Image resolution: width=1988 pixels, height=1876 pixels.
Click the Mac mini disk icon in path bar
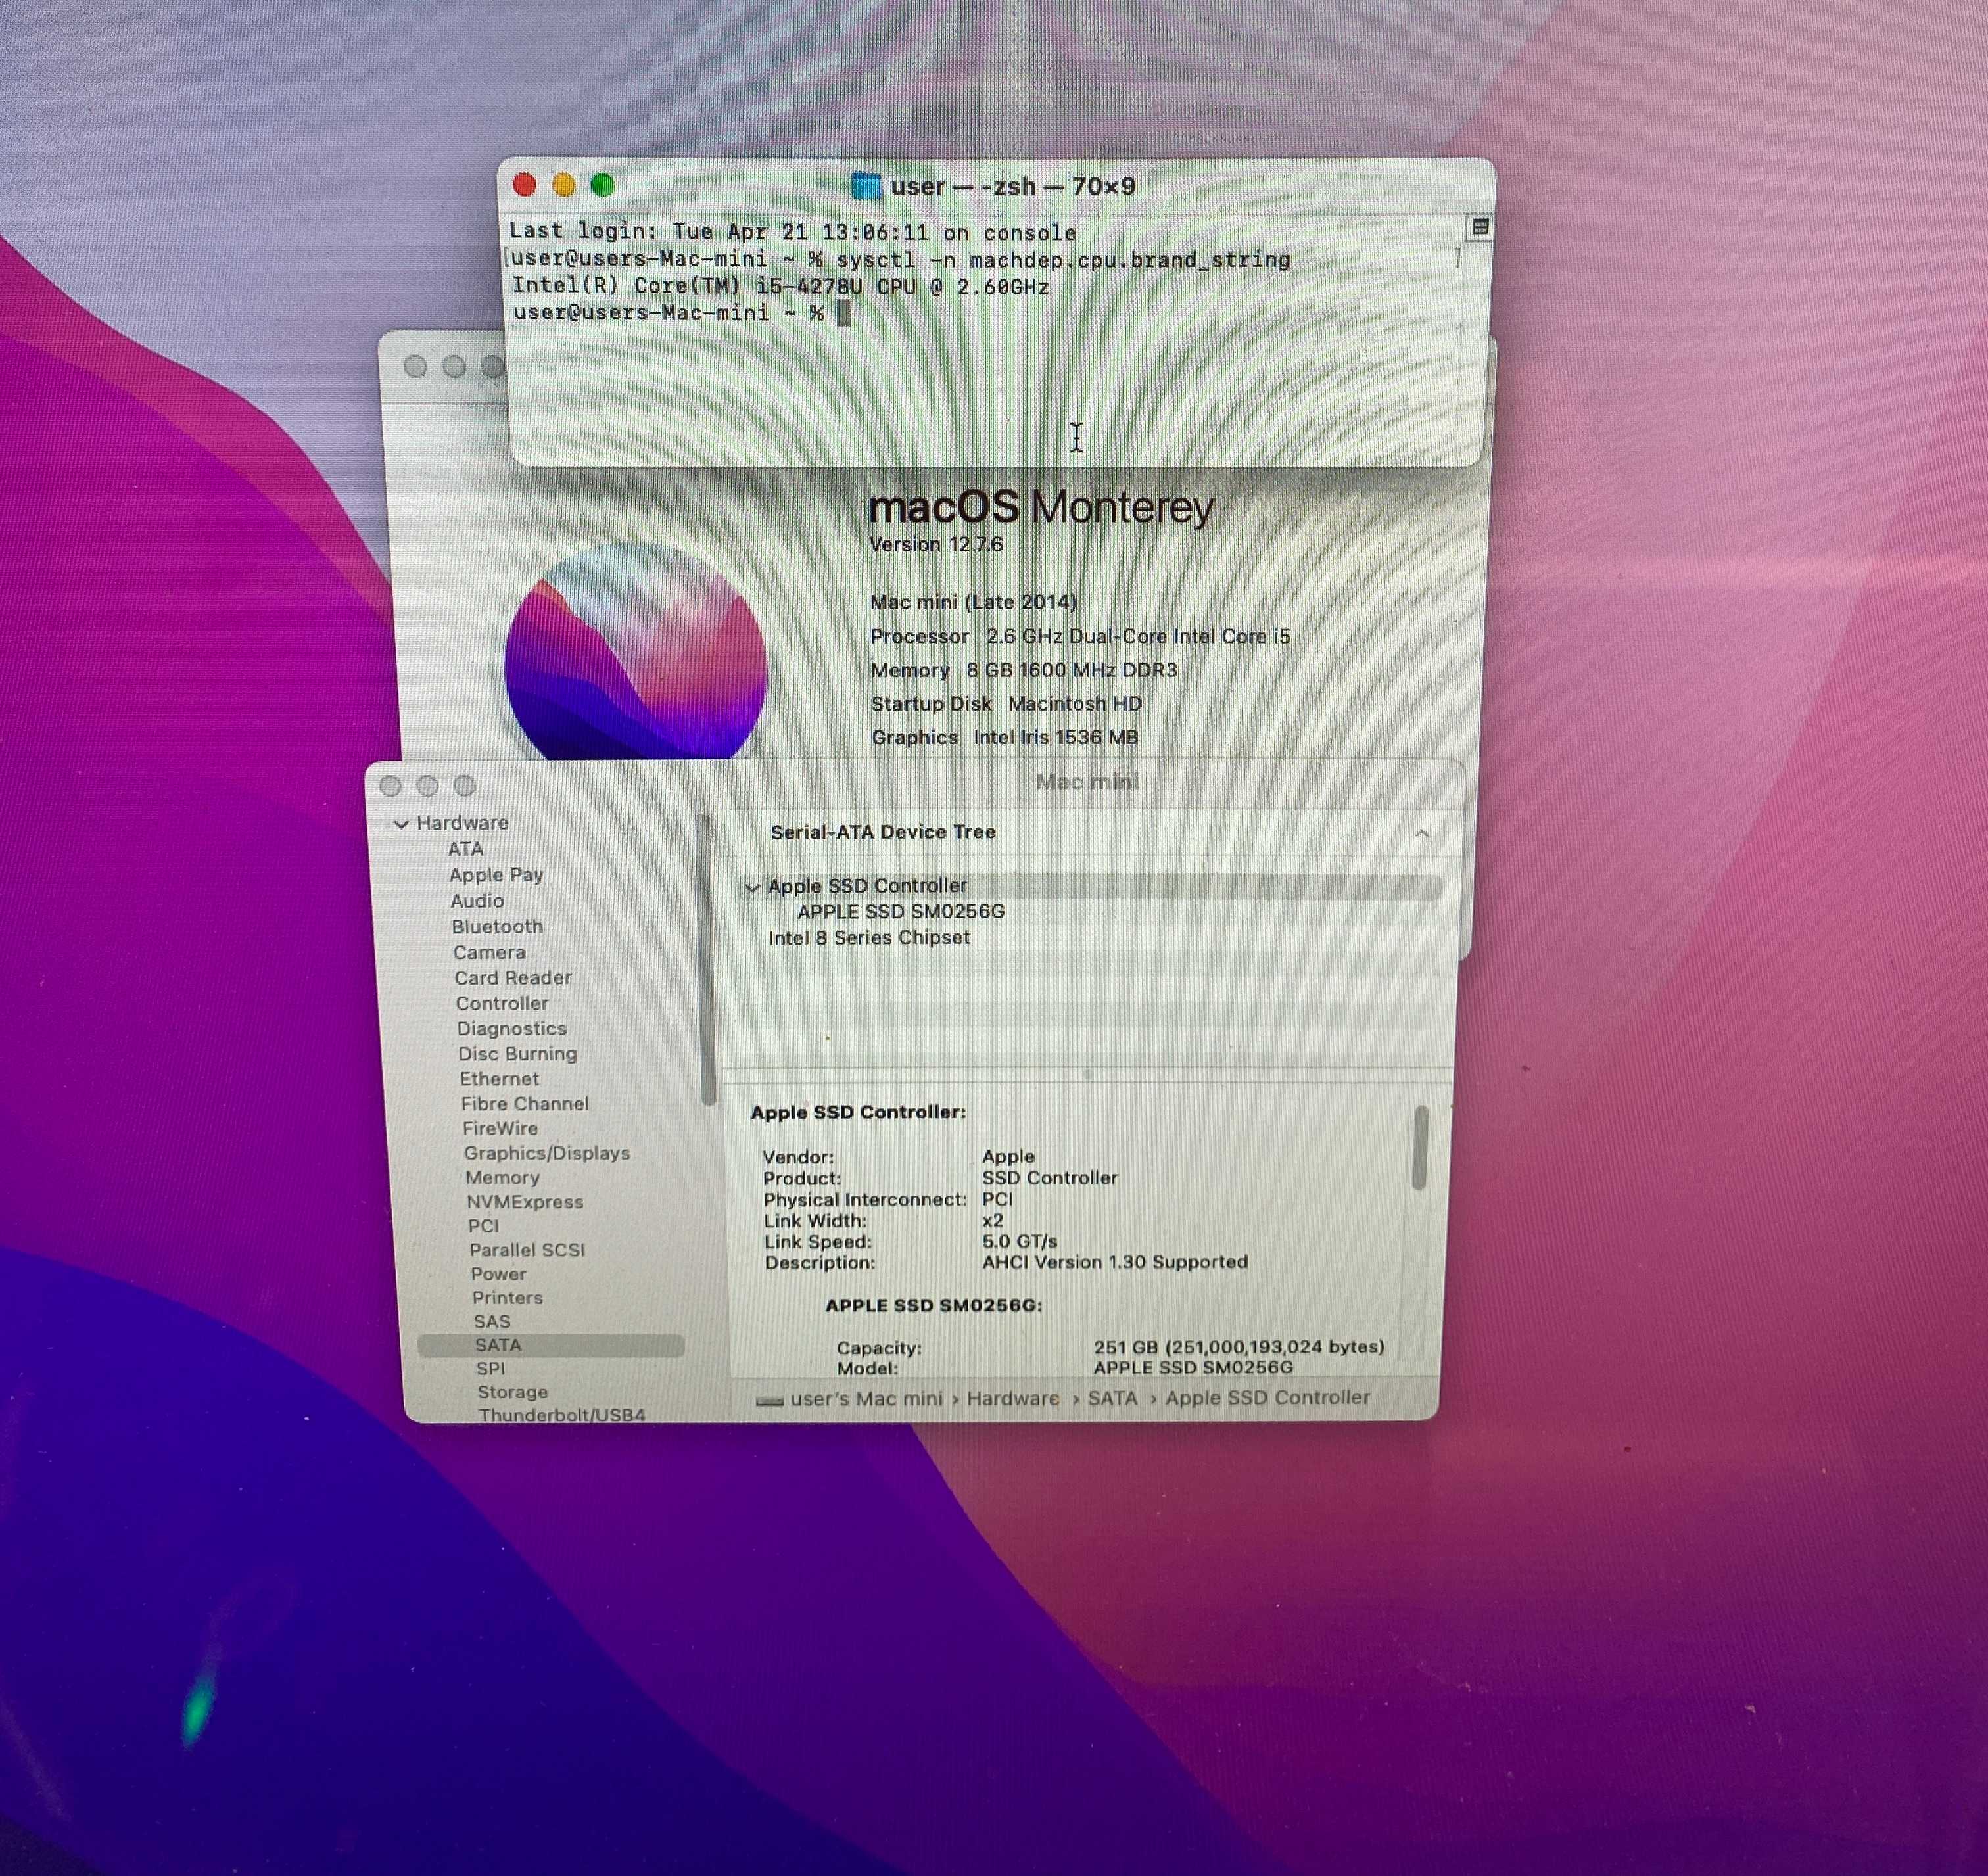(x=769, y=1401)
